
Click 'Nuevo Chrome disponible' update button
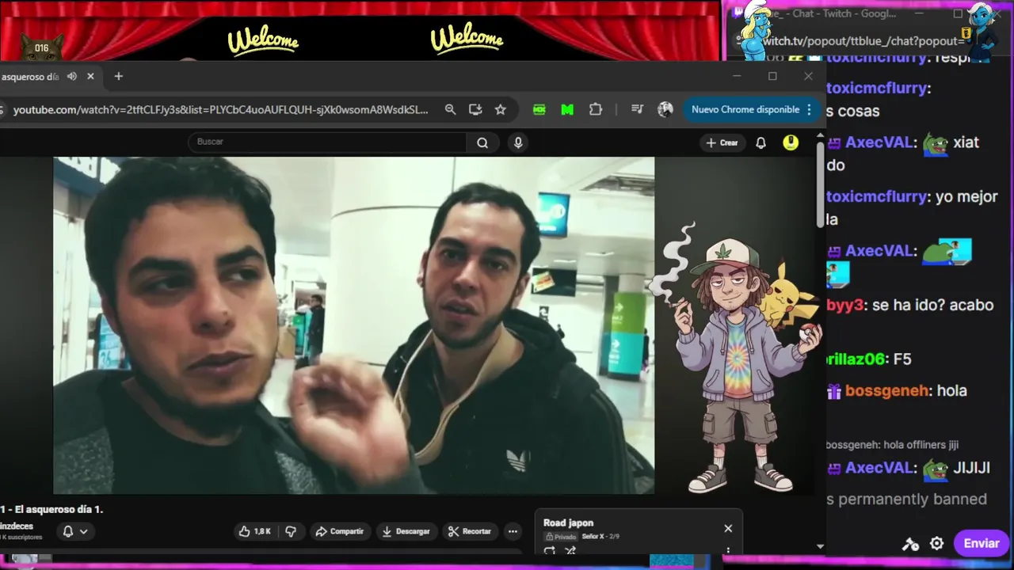tap(745, 109)
